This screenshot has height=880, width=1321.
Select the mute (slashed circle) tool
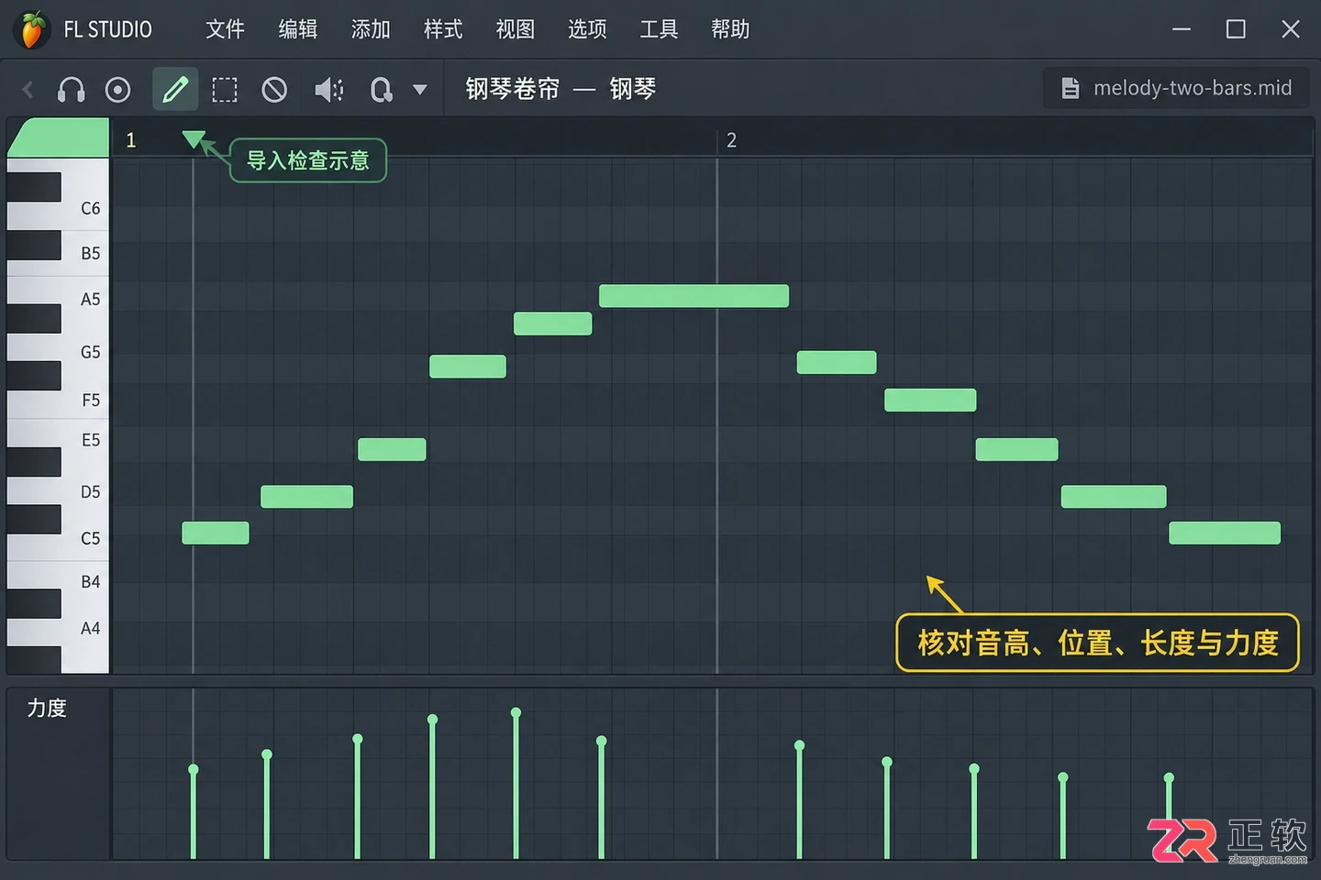click(274, 89)
